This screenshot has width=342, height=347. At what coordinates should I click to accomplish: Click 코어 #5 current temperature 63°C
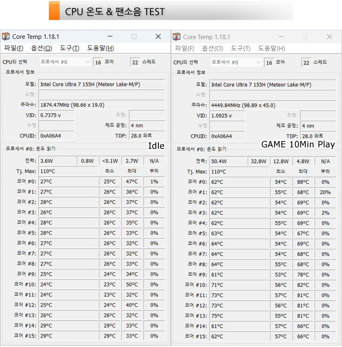coord(239,233)
